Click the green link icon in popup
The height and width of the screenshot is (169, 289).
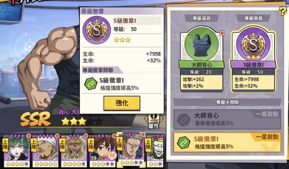click(91, 84)
